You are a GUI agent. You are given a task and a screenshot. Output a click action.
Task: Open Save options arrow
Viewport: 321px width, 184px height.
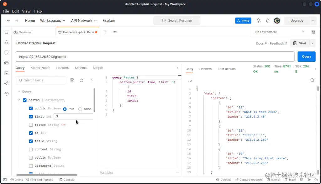(x=313, y=43)
